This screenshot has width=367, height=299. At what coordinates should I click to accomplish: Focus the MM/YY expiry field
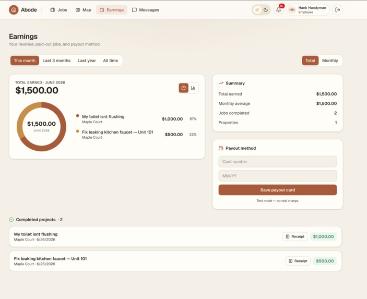(x=278, y=176)
